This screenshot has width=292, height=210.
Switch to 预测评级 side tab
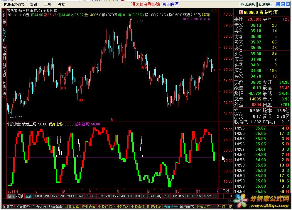tap(4, 88)
